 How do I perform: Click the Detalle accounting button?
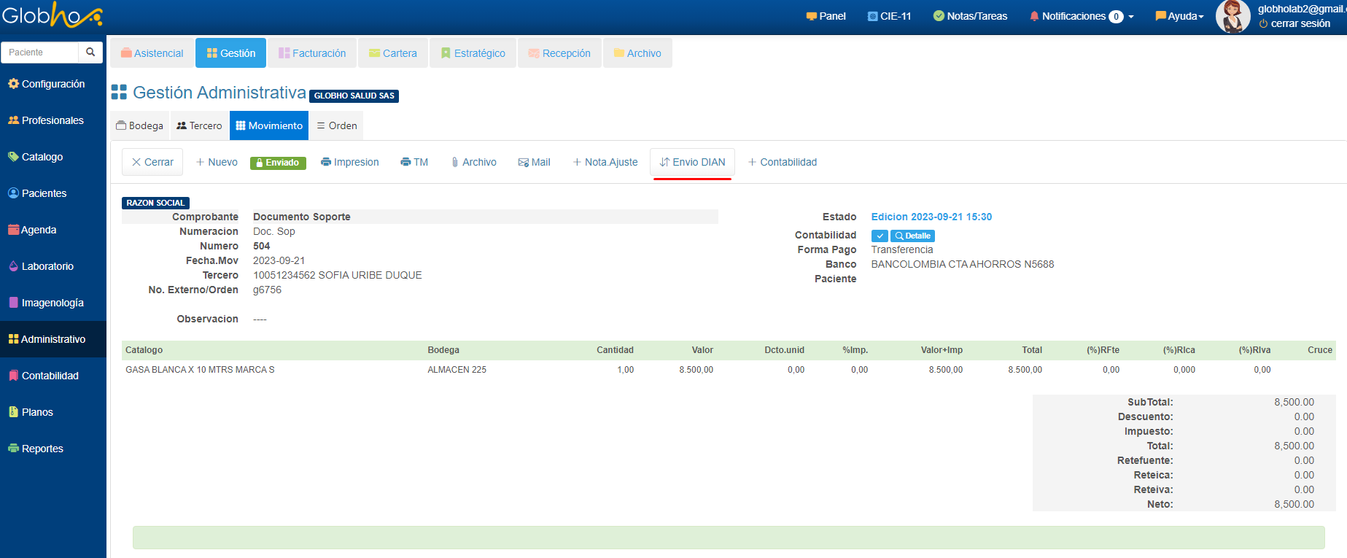[x=912, y=236]
